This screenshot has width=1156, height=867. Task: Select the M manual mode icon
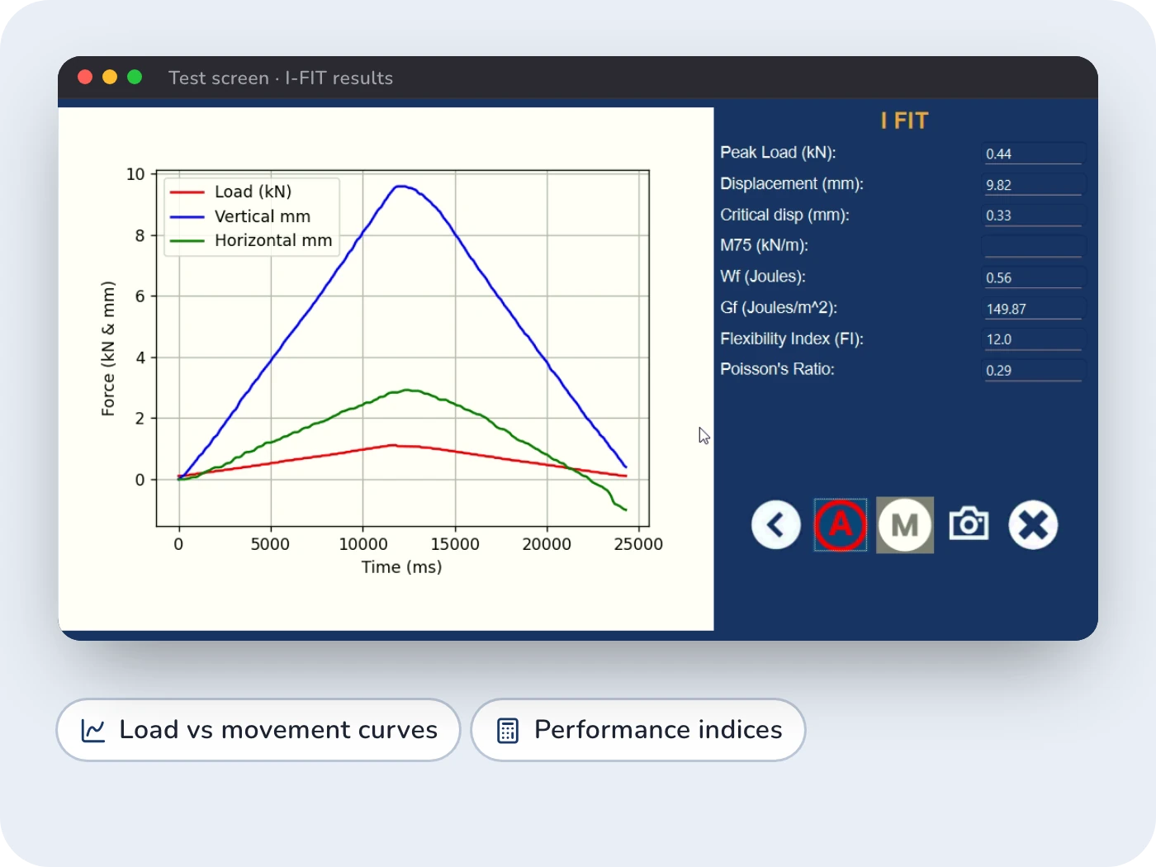905,524
